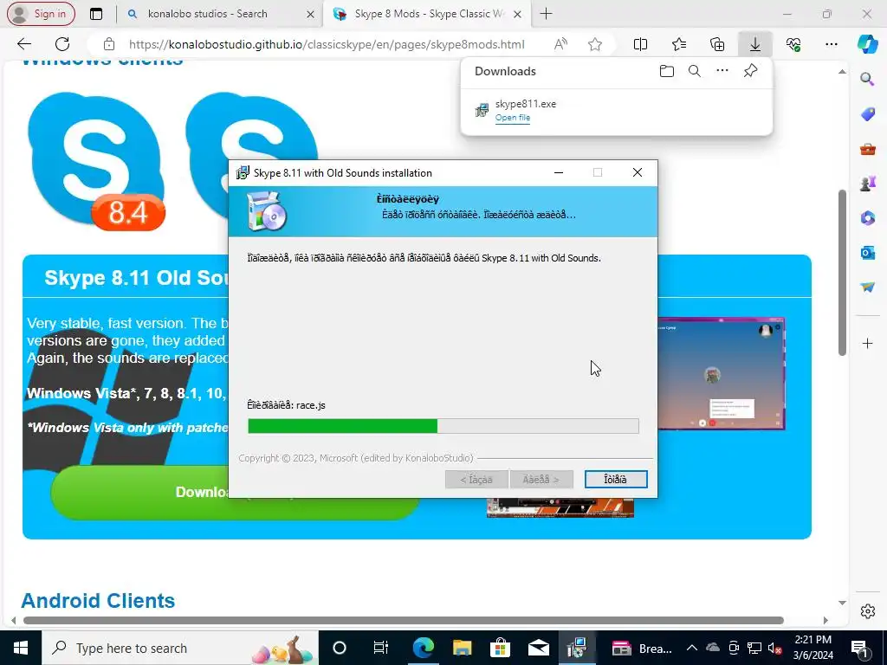Reload the page with refresh icon
The width and height of the screenshot is (887, 665).
(x=62, y=44)
